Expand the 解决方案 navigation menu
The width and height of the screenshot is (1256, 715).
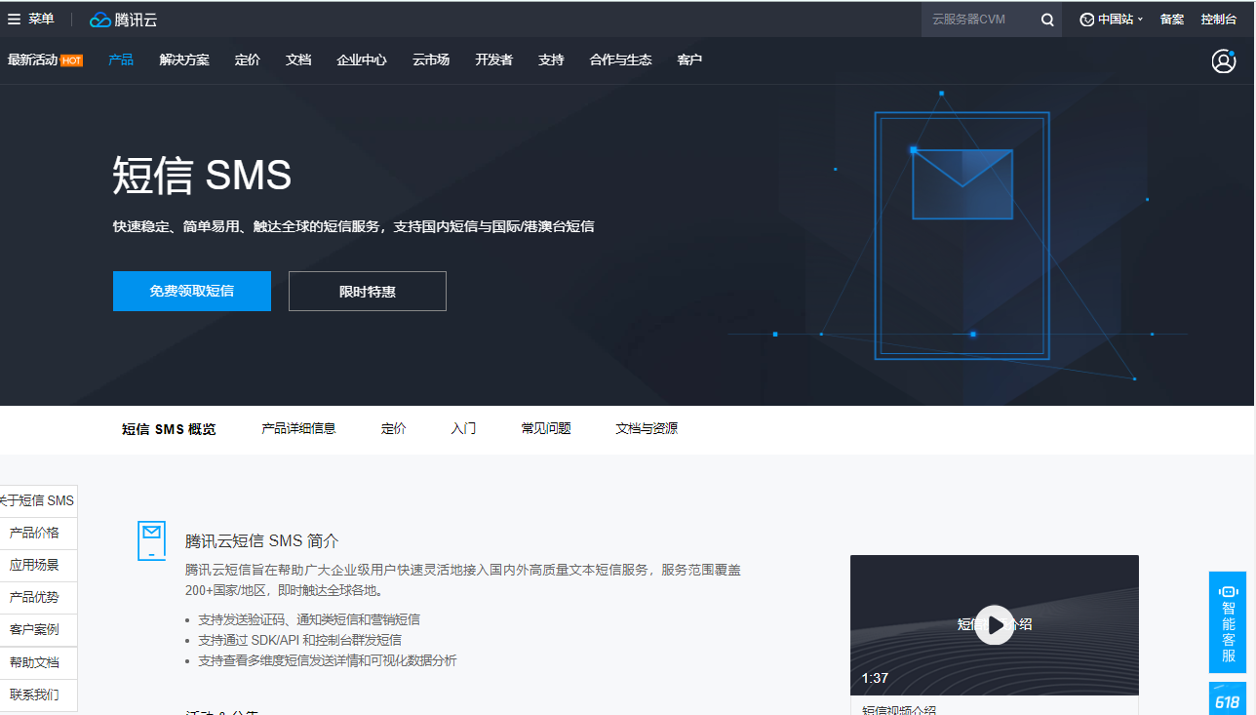184,60
